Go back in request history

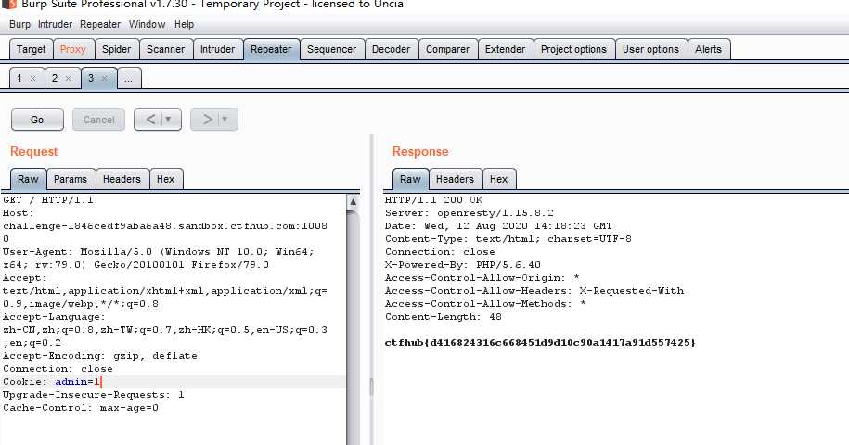click(x=150, y=120)
